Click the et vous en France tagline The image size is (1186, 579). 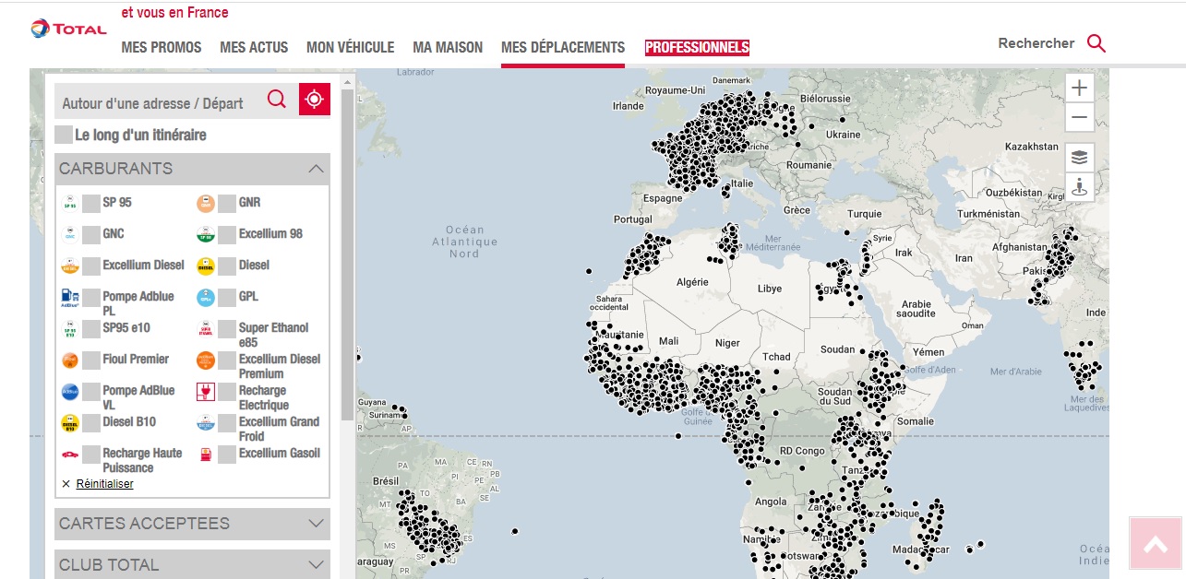click(174, 13)
